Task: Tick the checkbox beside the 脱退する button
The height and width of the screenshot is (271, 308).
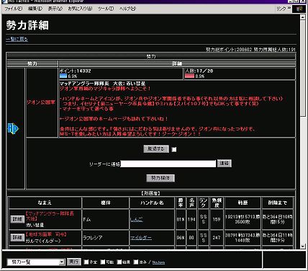Action: 174,149
